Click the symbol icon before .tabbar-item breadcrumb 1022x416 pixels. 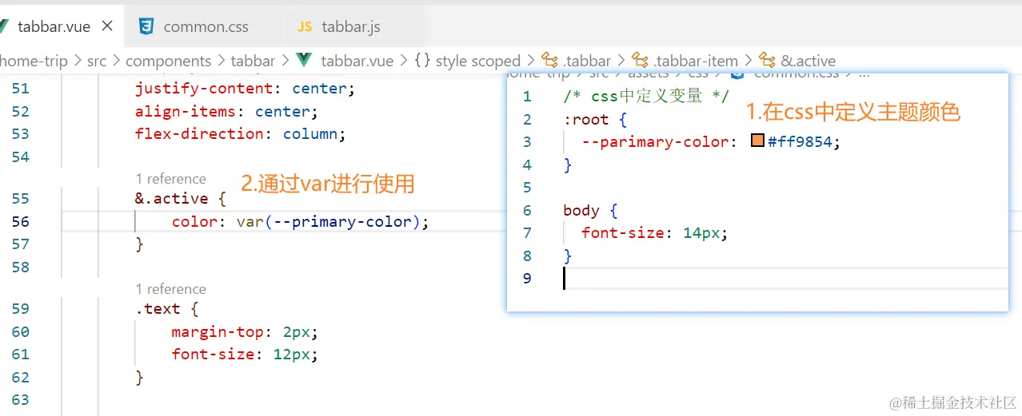coord(640,61)
